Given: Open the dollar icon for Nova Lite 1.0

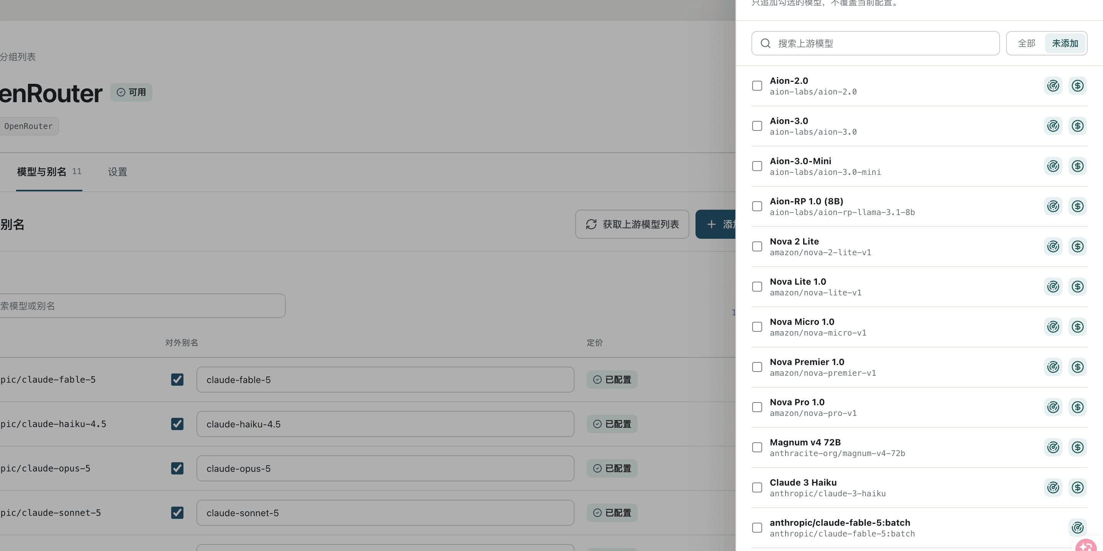Looking at the screenshot, I should (x=1077, y=287).
